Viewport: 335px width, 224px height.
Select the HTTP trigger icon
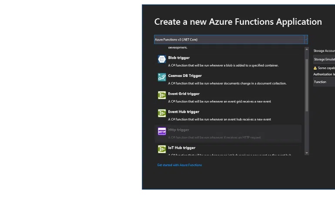click(162, 131)
